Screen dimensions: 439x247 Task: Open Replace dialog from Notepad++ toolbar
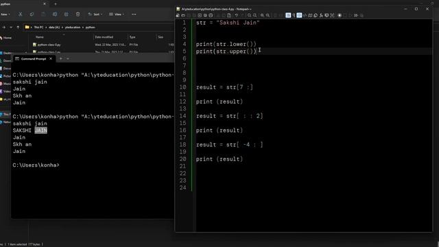point(254,15)
